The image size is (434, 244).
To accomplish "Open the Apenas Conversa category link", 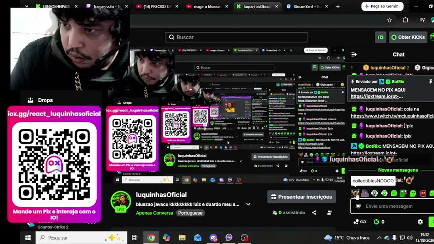I will [x=155, y=213].
